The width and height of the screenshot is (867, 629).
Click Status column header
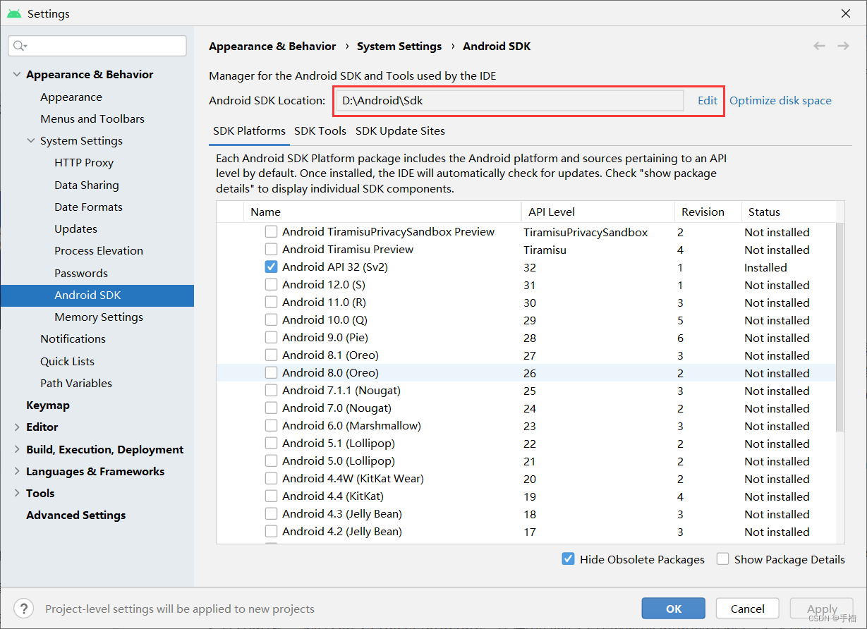[x=789, y=212]
